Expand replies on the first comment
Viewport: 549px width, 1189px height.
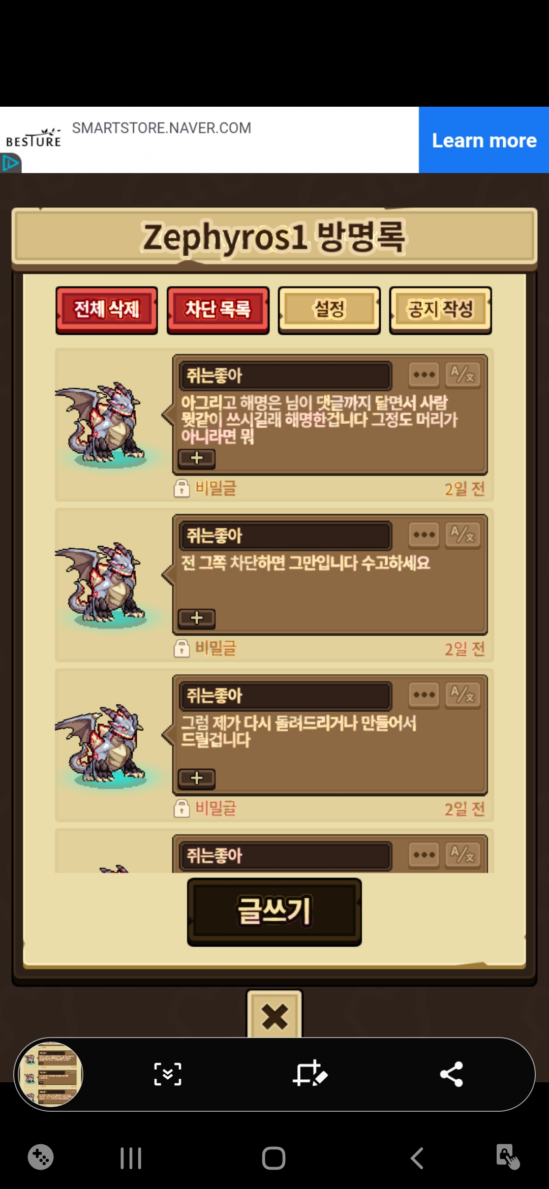tap(197, 458)
